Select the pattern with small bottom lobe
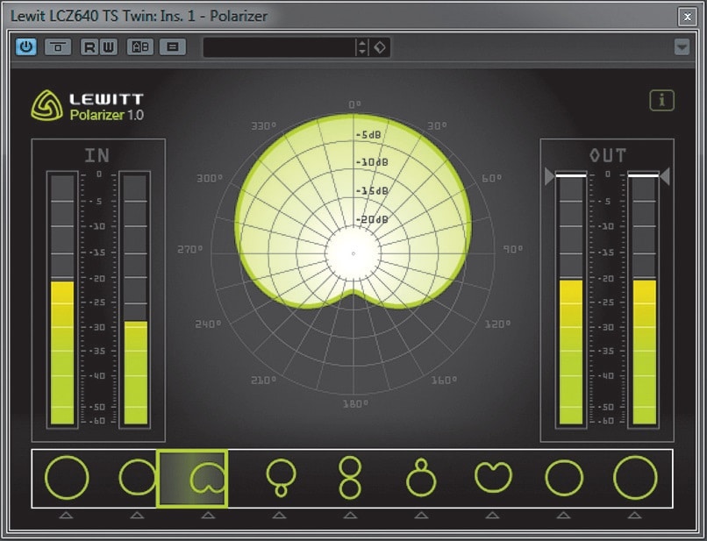The image size is (707, 541). tap(281, 478)
